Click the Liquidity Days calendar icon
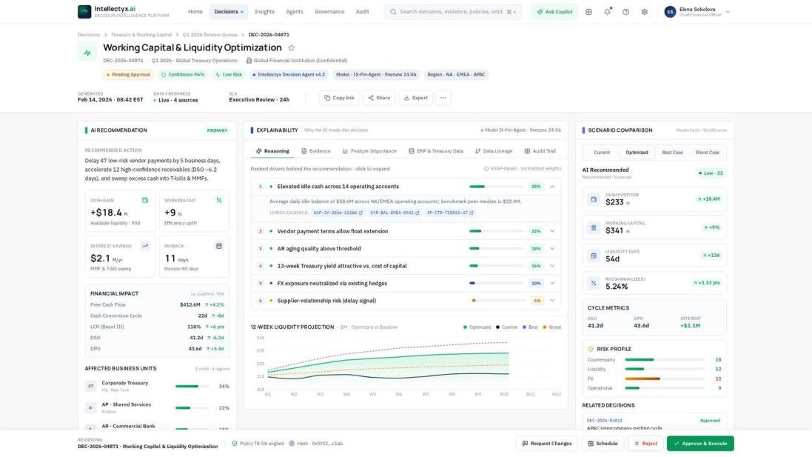 coord(594,256)
